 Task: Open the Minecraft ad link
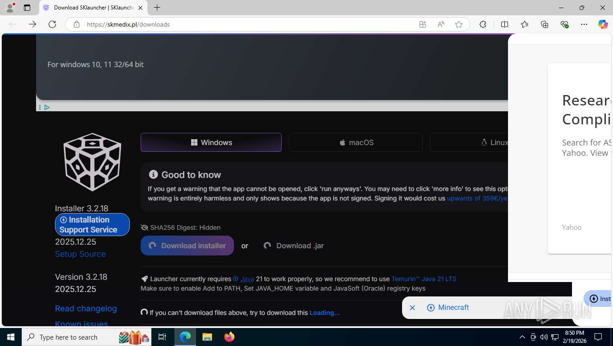pos(448,308)
